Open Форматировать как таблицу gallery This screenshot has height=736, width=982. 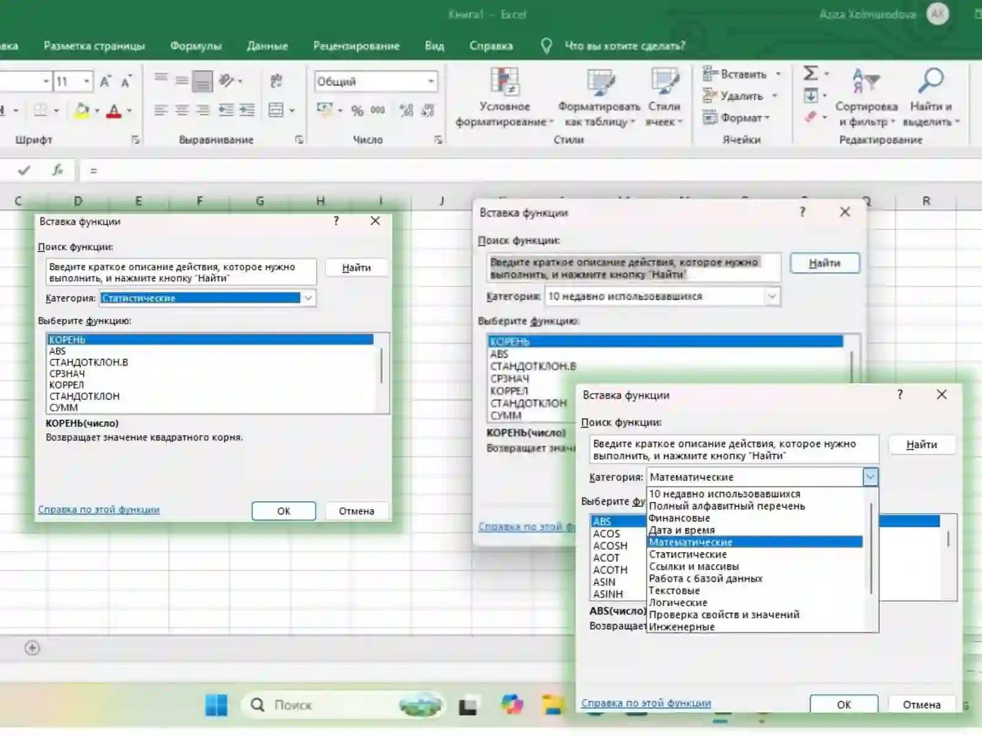point(599,98)
